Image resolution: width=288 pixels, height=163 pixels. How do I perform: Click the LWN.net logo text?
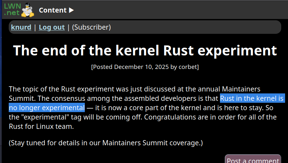click(12, 9)
